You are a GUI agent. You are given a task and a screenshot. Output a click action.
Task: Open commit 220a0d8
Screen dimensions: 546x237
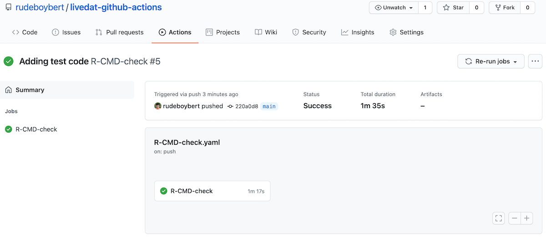pyautogui.click(x=247, y=106)
